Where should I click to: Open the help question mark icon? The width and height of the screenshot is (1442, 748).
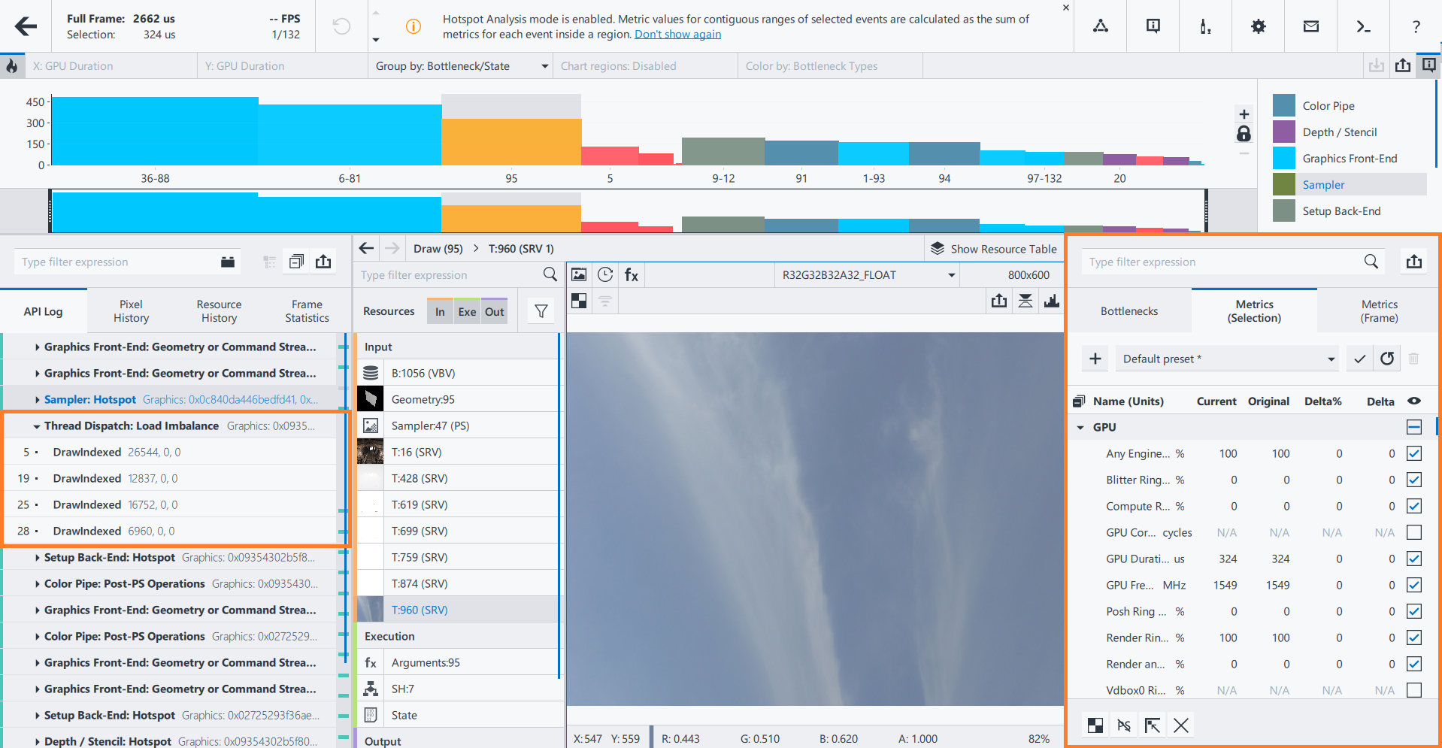pos(1416,26)
